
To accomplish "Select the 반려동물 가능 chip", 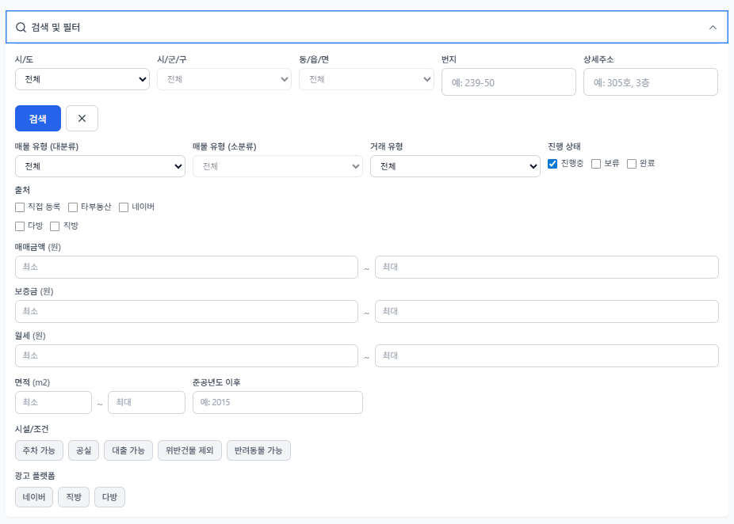I will click(x=258, y=450).
